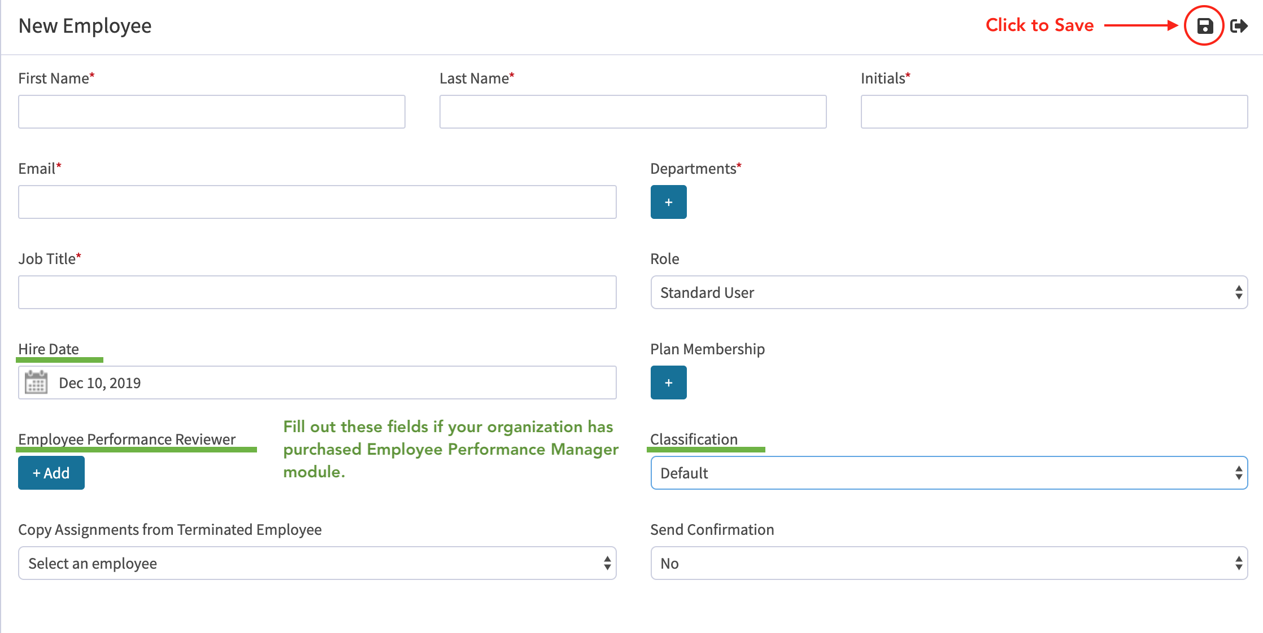1263x633 pixels.
Task: Click the calendar icon in the Hire Date field
Action: click(x=36, y=383)
